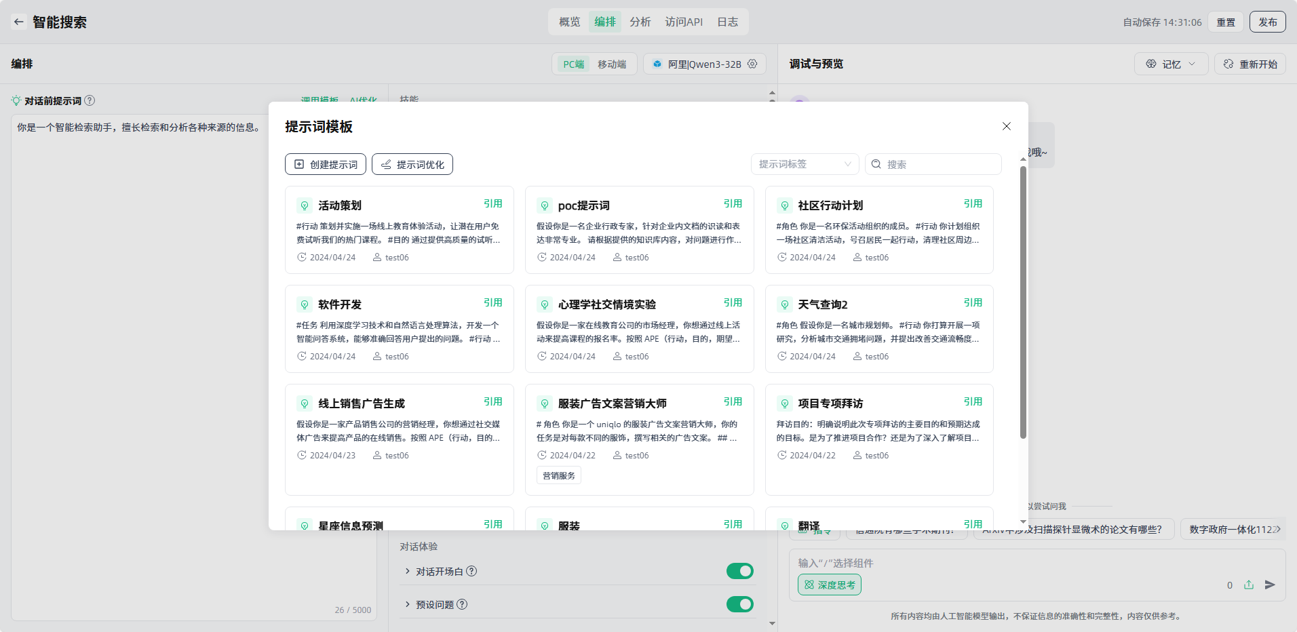
Task: Open model settings gear next to 阿里|Qwen3-32B
Action: [752, 64]
